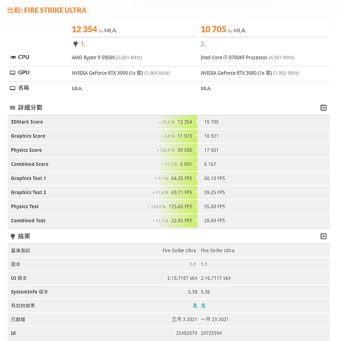Open the 10 705 score result
The image size is (337, 341).
click(213, 29)
